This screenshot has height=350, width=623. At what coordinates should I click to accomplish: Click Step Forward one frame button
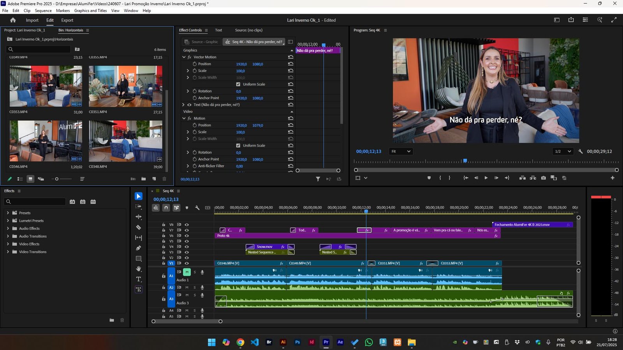tap(496, 178)
